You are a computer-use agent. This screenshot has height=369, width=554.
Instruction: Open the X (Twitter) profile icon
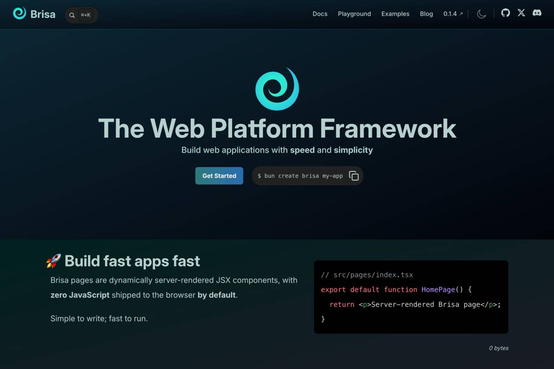pos(521,13)
